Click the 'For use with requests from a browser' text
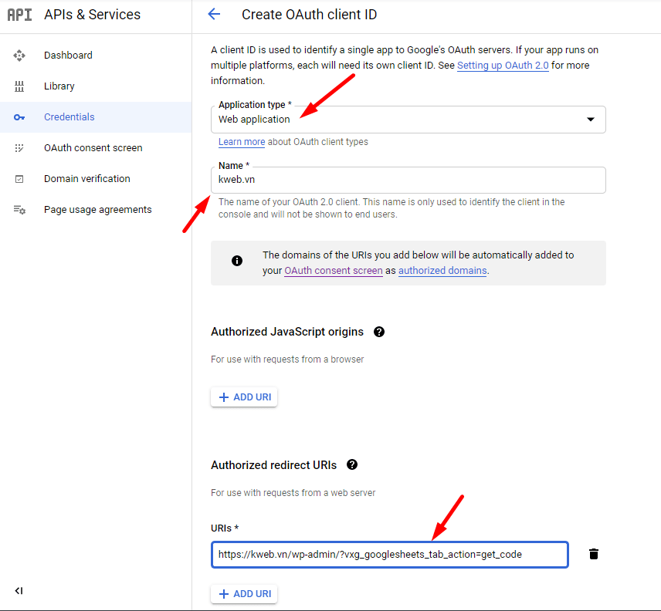Viewport: 661px width, 611px height. click(287, 360)
